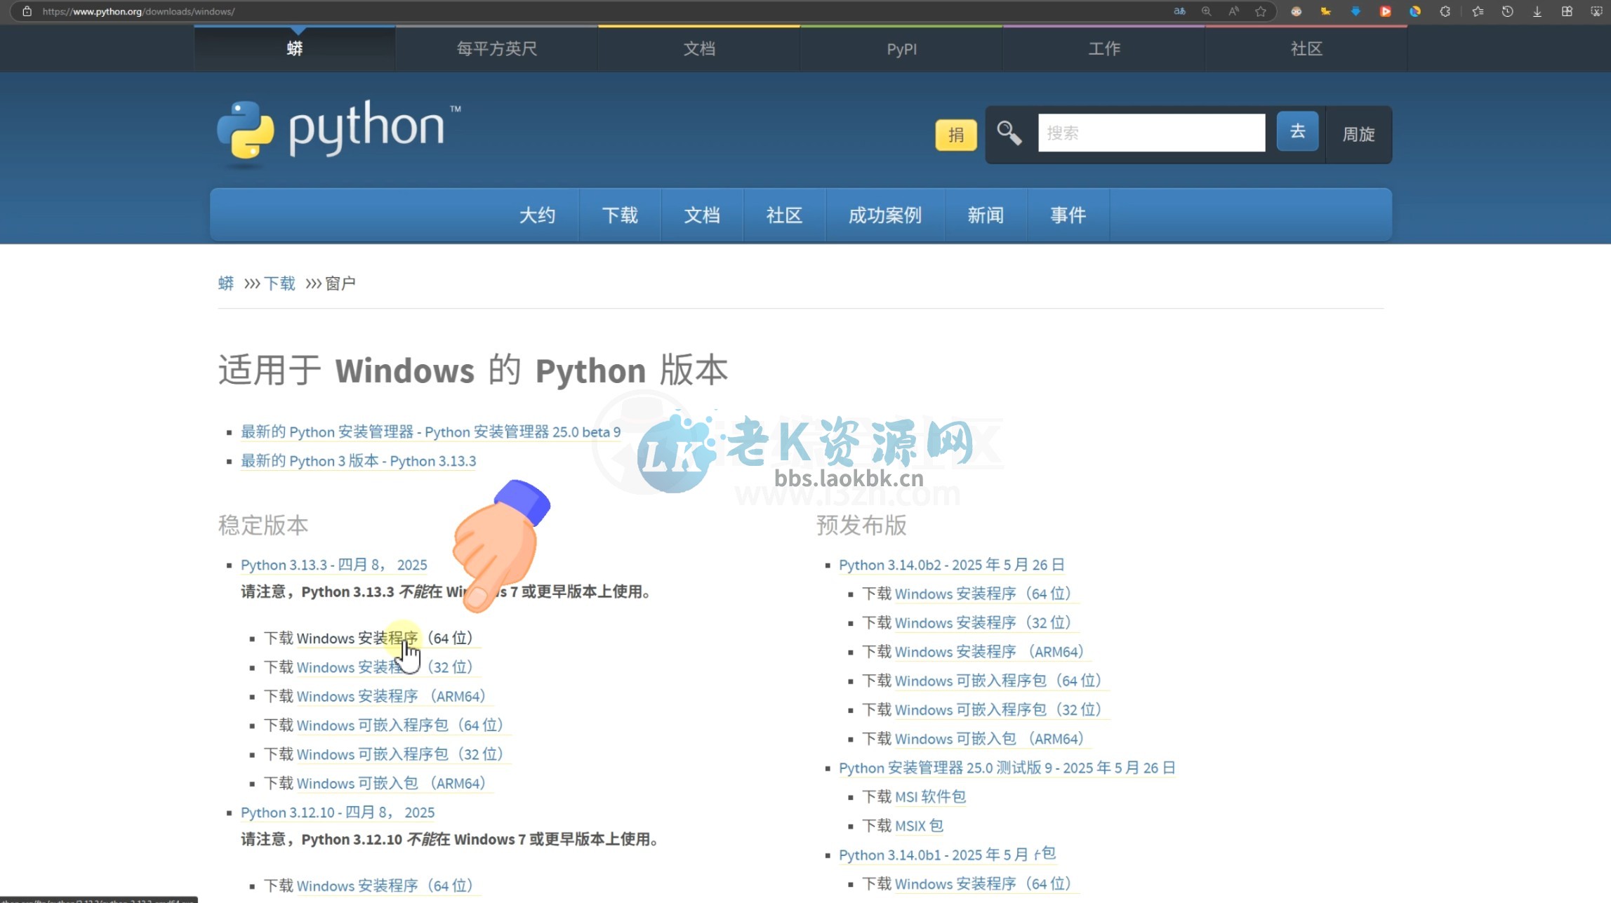Screen dimensions: 1611x903
Task: Open the blue-yellow circular extension icon
Action: [1415, 11]
